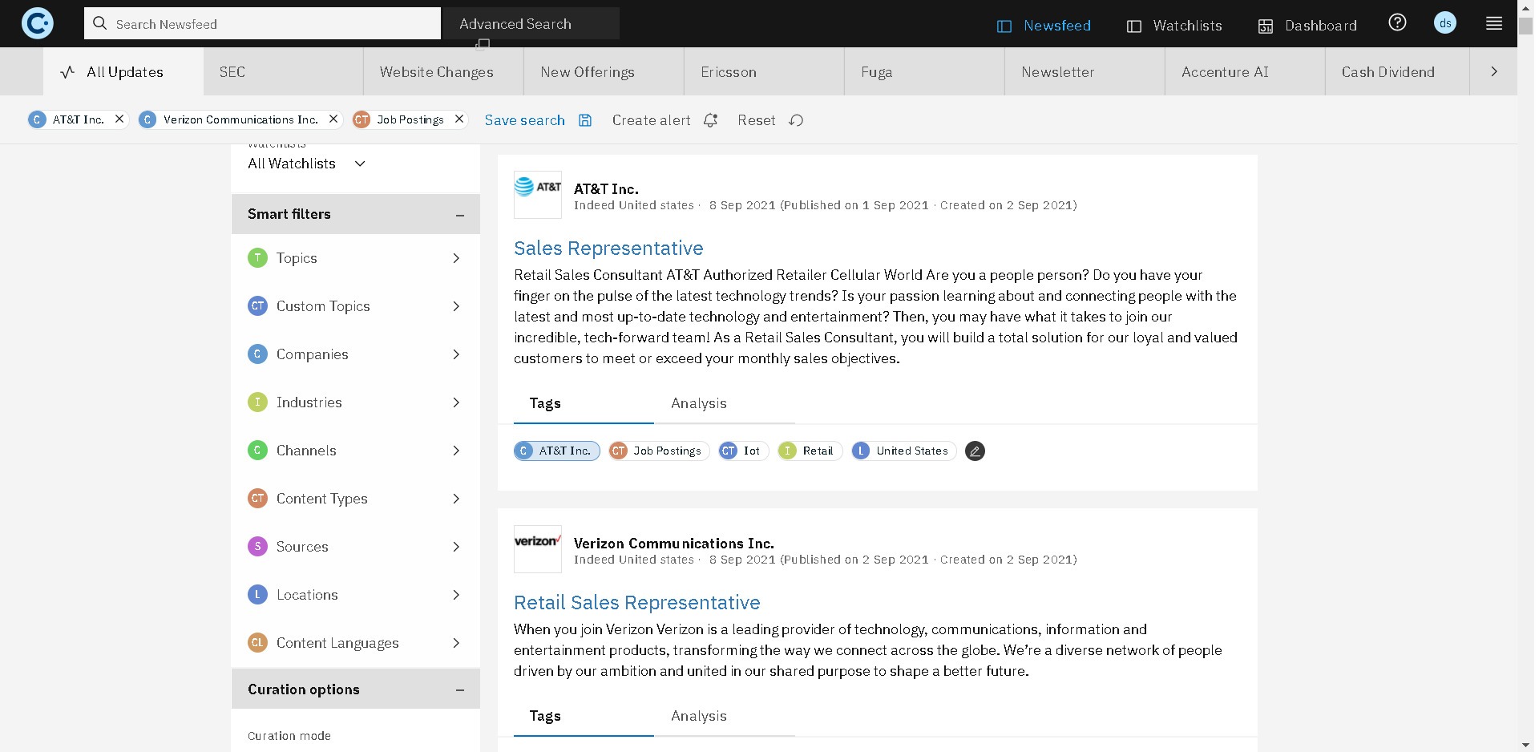Click the Watchlists panel icon
The width and height of the screenshot is (1539, 752).
1134,26
